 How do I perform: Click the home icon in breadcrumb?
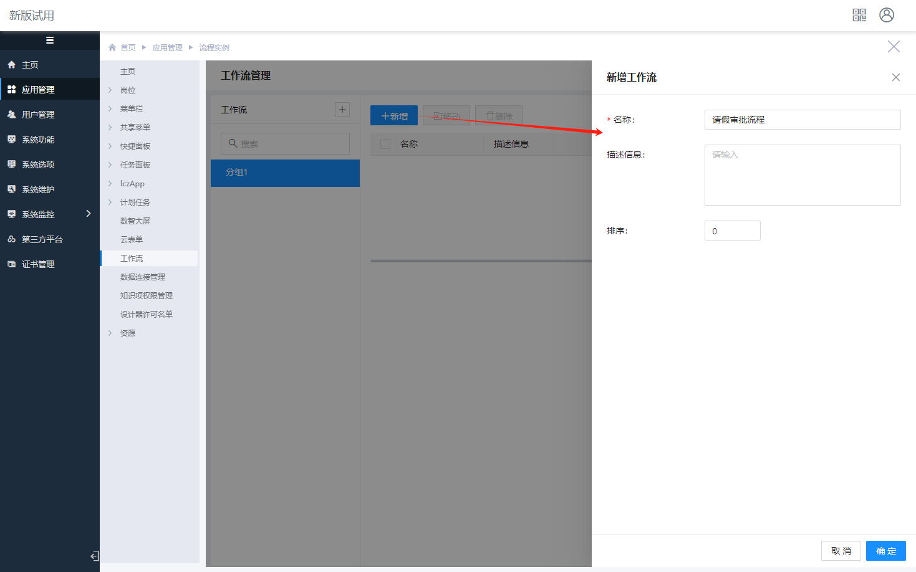[112, 47]
